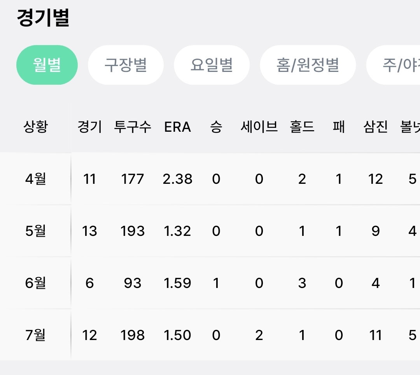Open the 요일별 tab
Viewport: 420px width, 375px height.
coord(212,65)
